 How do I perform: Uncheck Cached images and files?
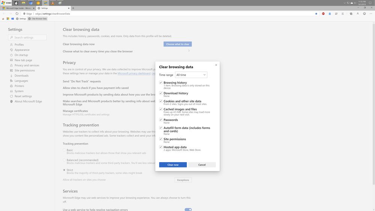coord(161,109)
